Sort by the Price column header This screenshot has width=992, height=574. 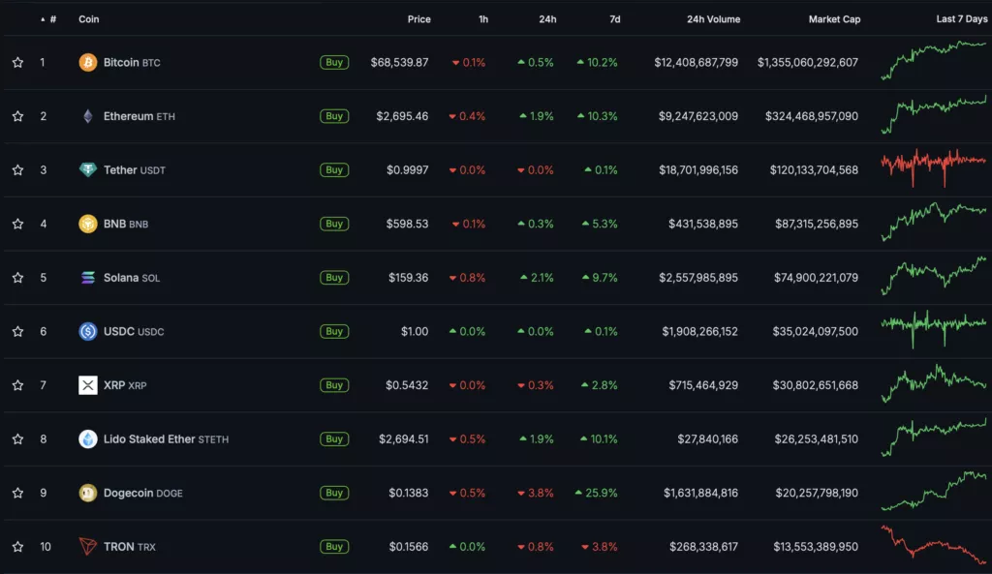[418, 19]
